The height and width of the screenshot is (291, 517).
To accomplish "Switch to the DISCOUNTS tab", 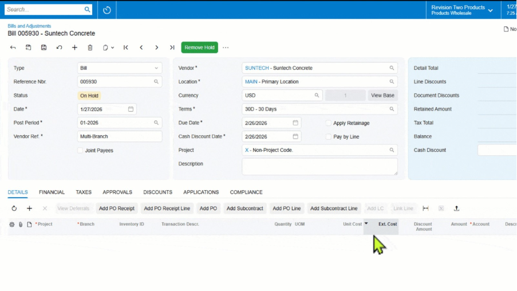I will click(157, 192).
